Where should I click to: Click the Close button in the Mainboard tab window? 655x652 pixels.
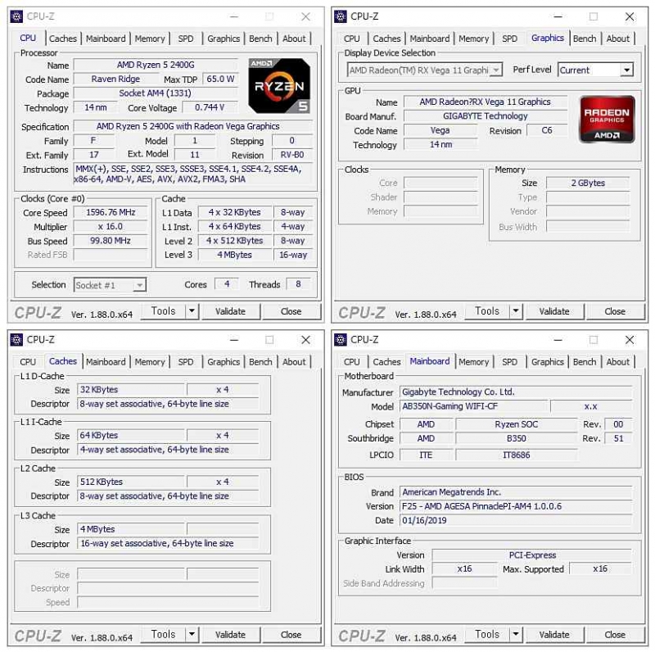pyautogui.click(x=615, y=635)
